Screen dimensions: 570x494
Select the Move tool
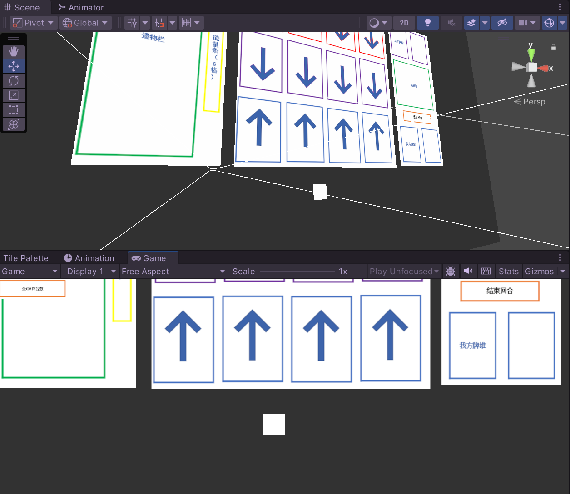click(x=14, y=66)
